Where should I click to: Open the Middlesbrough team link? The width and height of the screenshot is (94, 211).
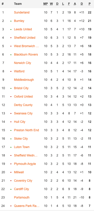point(24,80)
